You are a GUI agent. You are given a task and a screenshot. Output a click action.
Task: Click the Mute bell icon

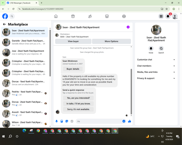(x=151, y=49)
